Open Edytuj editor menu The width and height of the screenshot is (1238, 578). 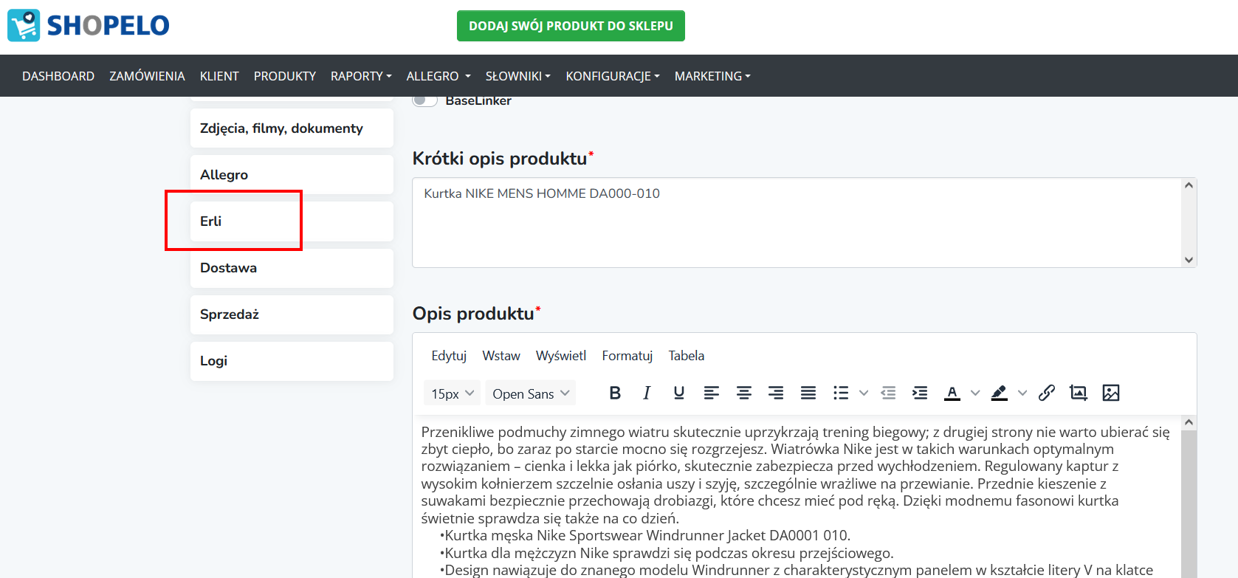coord(449,356)
